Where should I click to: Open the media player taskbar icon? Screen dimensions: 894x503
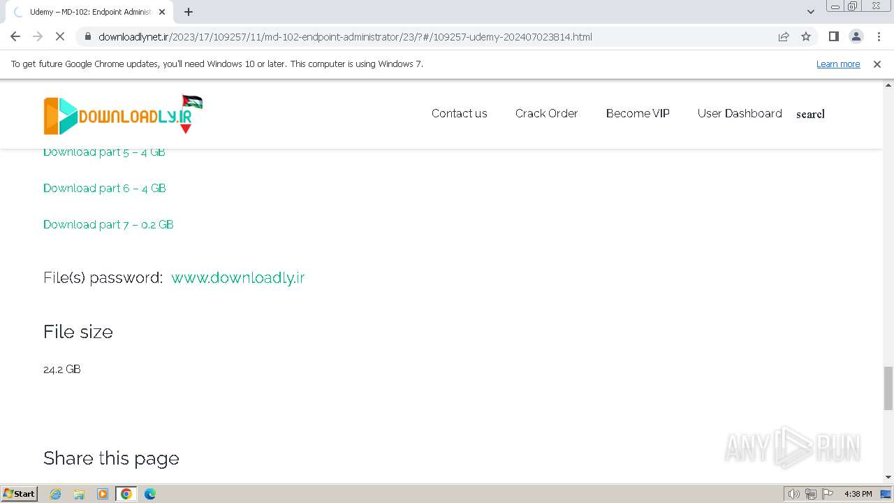[x=103, y=494]
